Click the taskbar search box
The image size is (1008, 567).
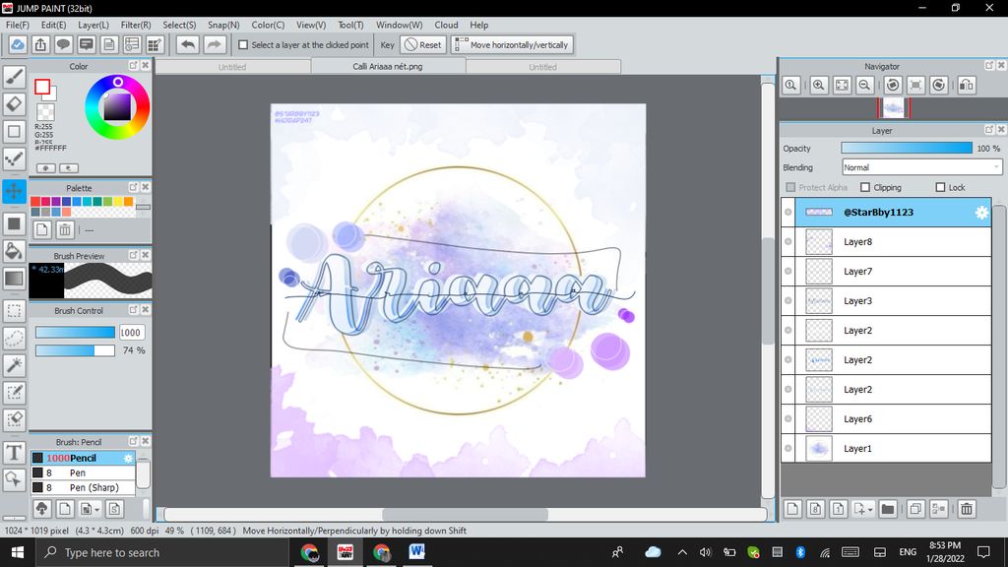pos(160,552)
